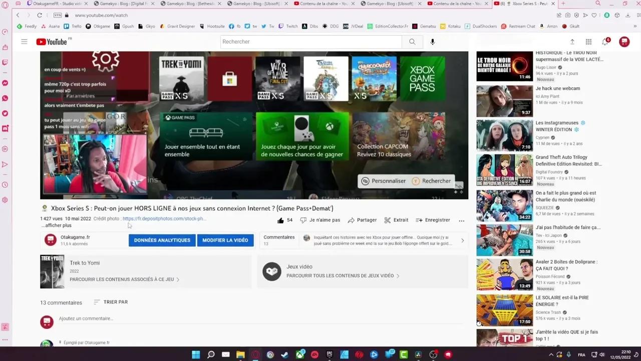This screenshot has width=641, height=361.
Task: Click the Extrait clip scissors icon
Action: (388, 220)
